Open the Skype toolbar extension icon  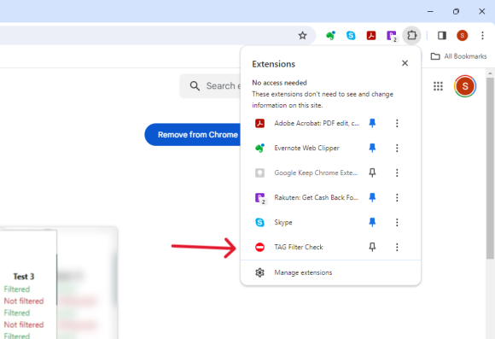tap(351, 35)
